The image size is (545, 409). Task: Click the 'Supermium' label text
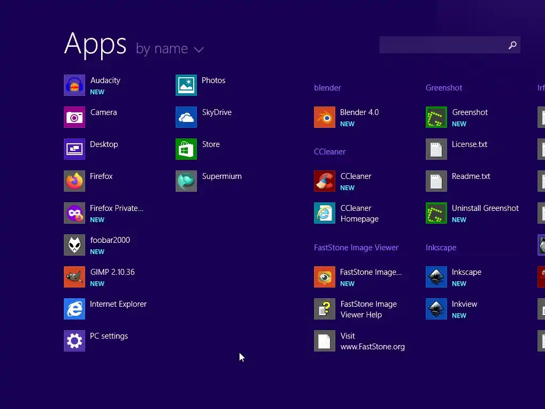(222, 176)
